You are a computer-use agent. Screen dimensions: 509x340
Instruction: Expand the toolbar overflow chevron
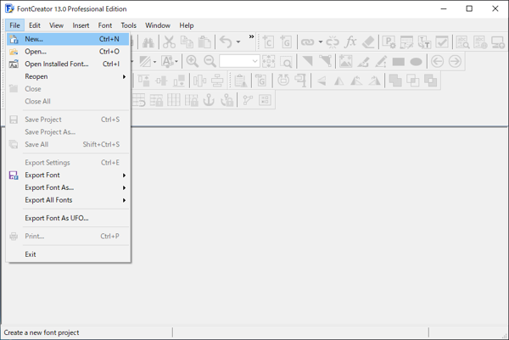[x=251, y=37]
